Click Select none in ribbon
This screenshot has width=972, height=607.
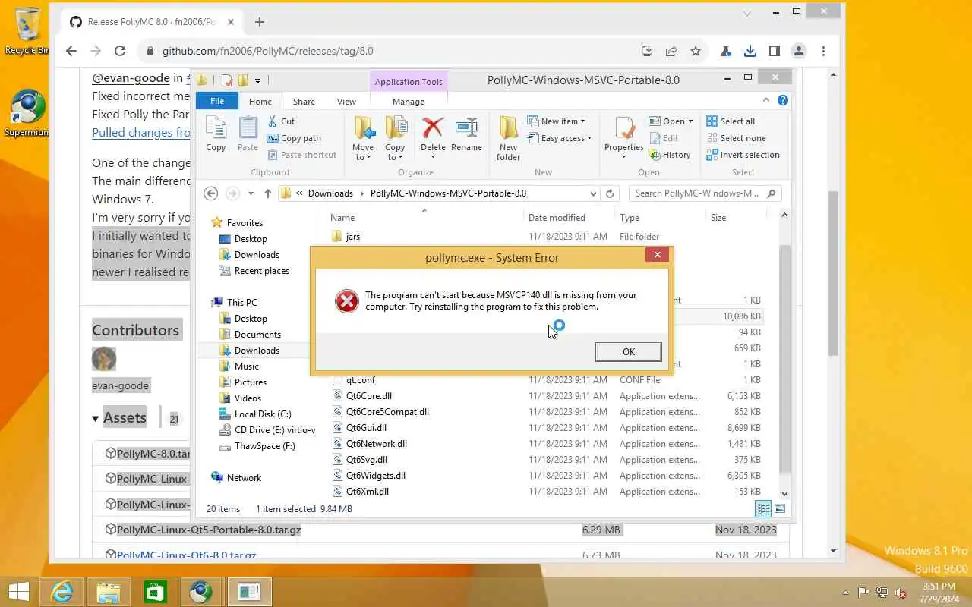coord(736,138)
